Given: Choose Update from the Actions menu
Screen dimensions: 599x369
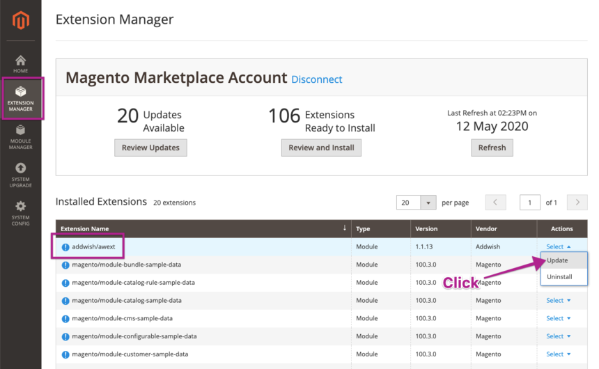Looking at the screenshot, I should pos(558,261).
